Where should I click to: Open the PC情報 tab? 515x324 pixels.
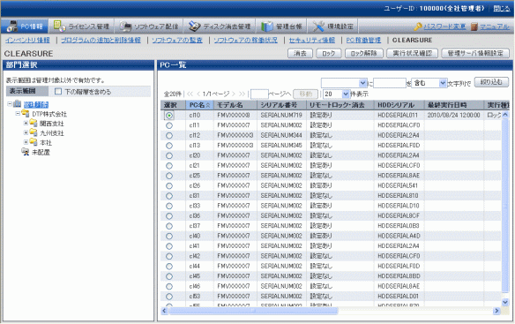point(25,26)
